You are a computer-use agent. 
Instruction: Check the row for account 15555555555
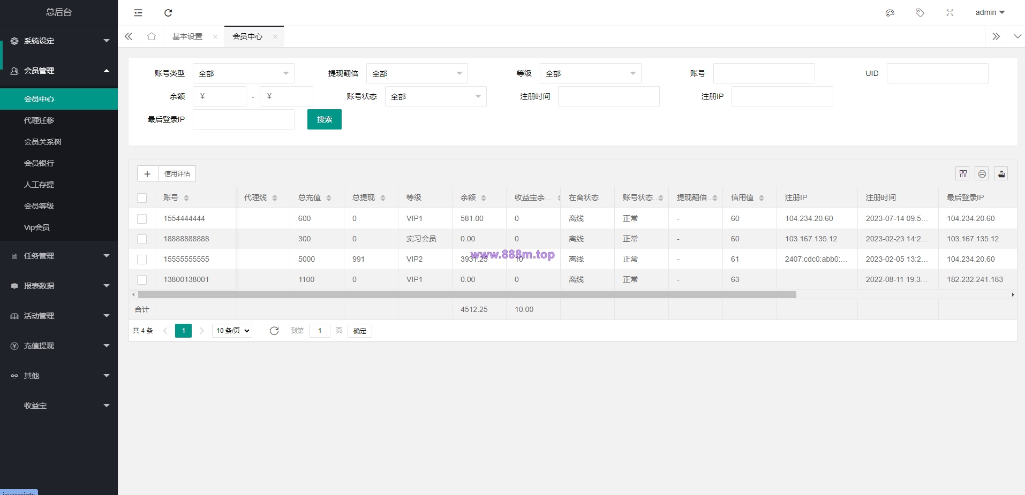142,260
